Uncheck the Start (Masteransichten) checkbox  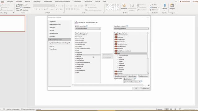[116, 51]
